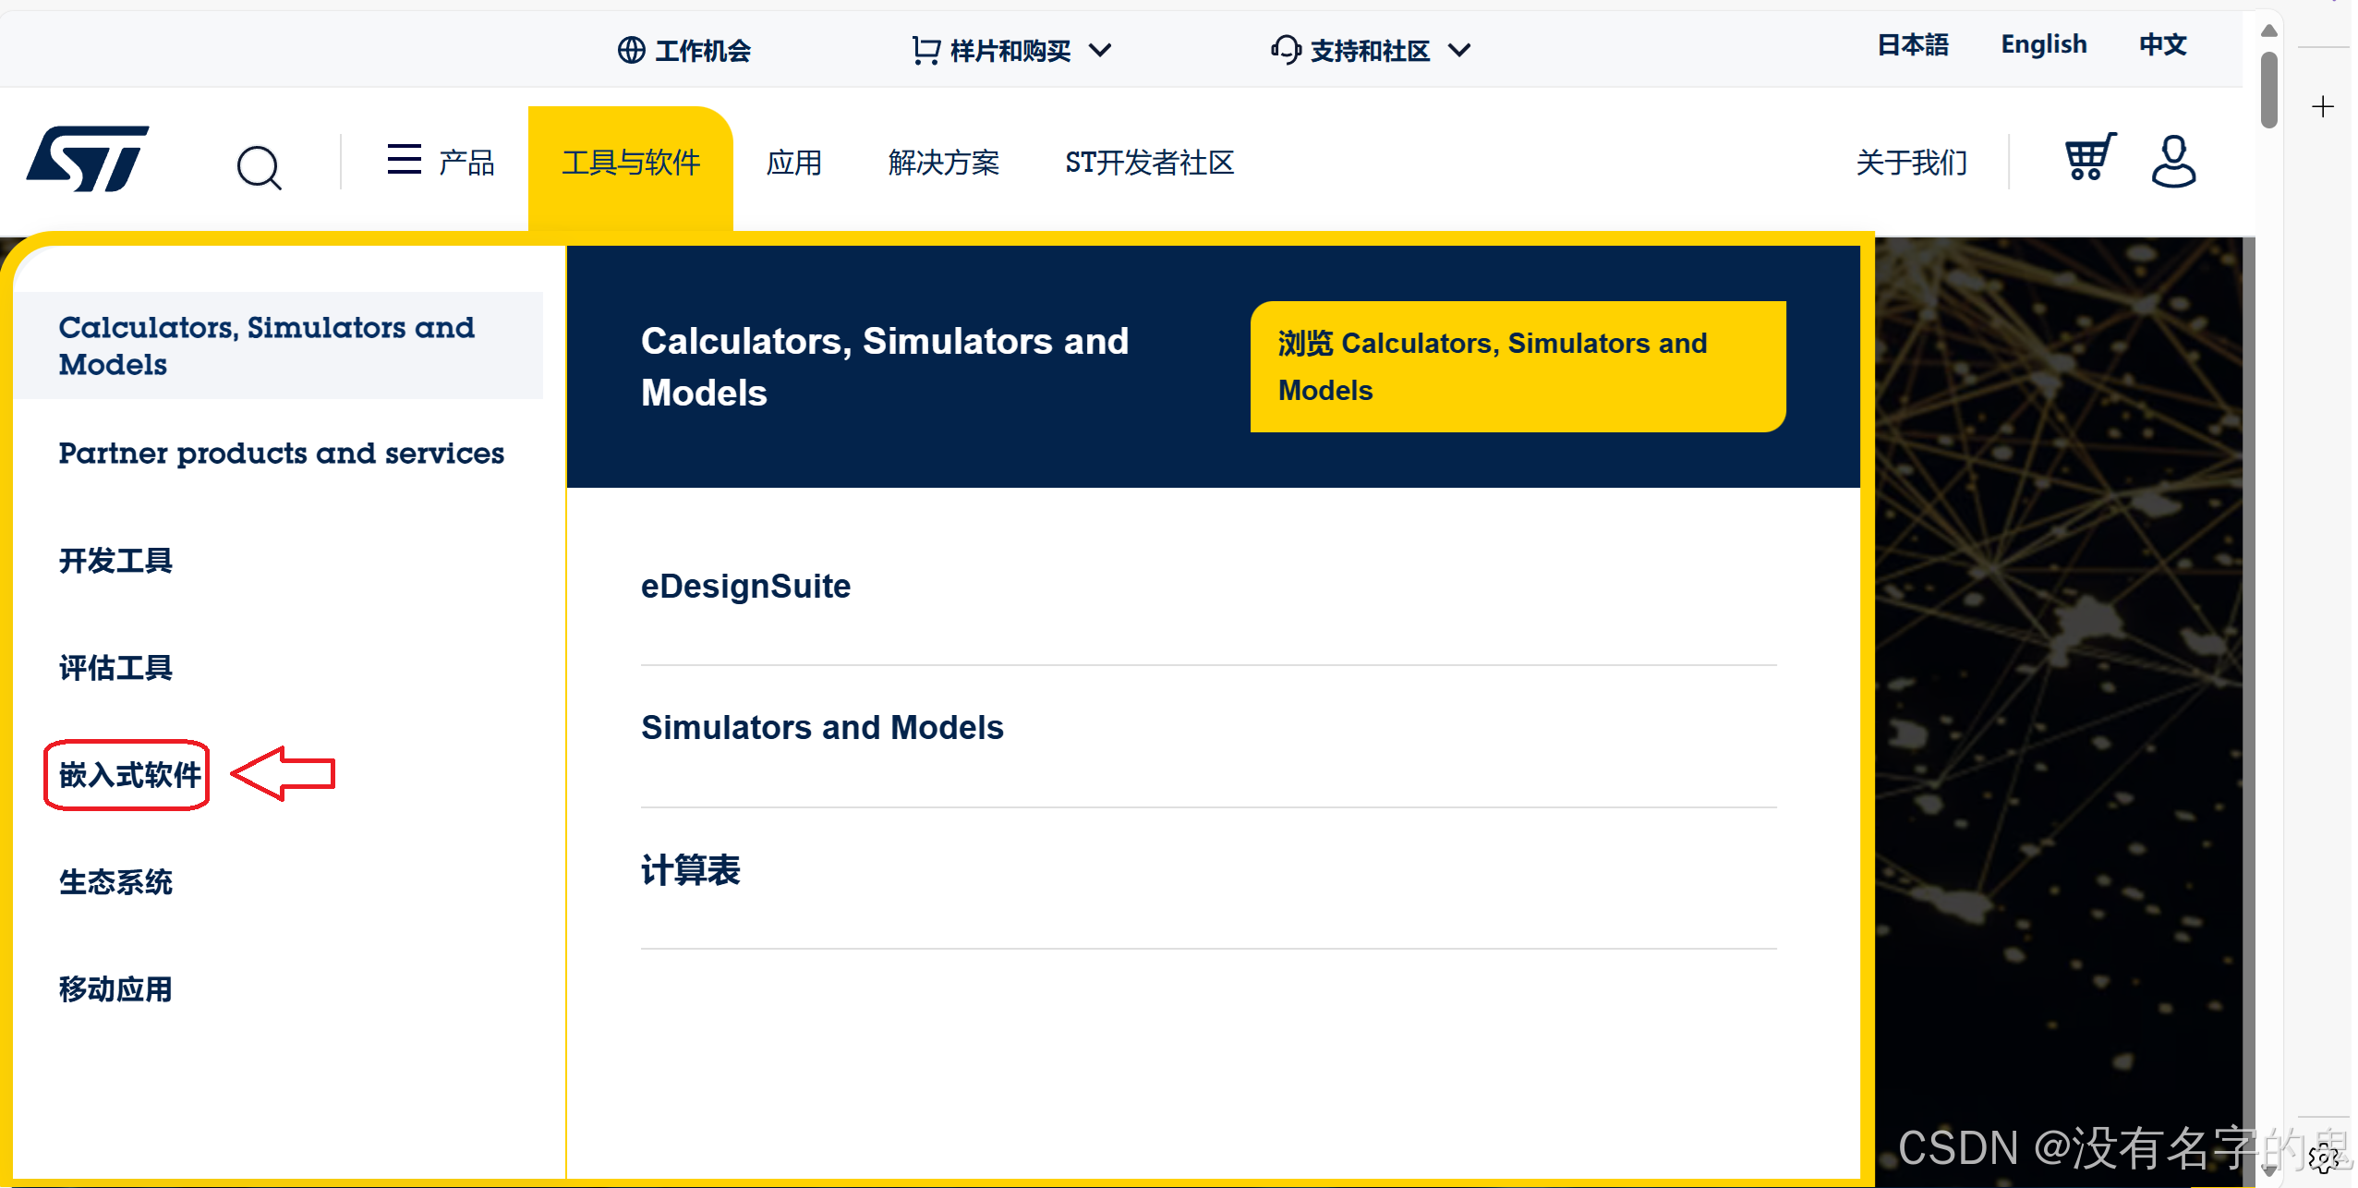Open the 产品 menu

pos(466,163)
